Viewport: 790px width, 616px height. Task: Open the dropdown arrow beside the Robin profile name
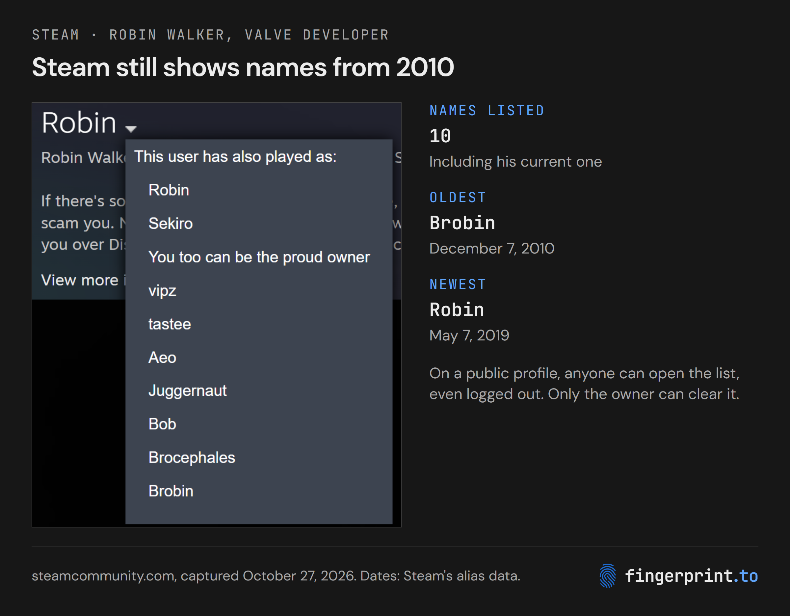click(x=131, y=129)
